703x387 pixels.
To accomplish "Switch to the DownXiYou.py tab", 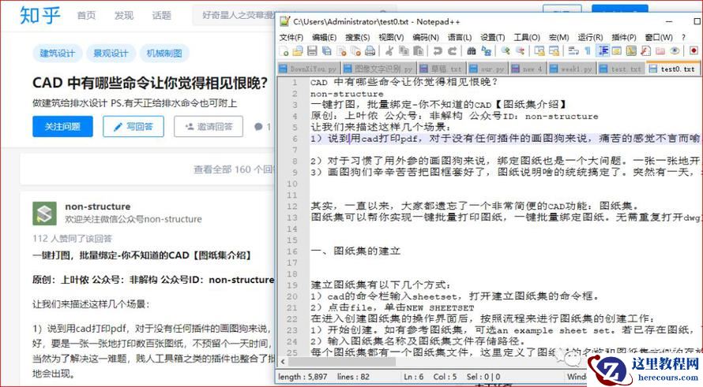I will (x=308, y=69).
